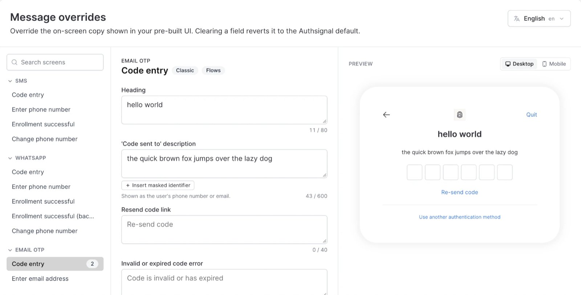The width and height of the screenshot is (581, 295).
Task: Click the Quit link in the preview
Action: click(x=531, y=115)
